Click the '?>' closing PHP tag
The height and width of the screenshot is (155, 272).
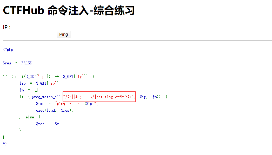(5, 144)
